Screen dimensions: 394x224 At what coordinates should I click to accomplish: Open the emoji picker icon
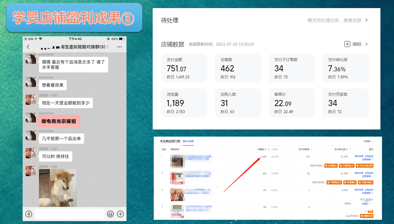pyautogui.click(x=110, y=214)
